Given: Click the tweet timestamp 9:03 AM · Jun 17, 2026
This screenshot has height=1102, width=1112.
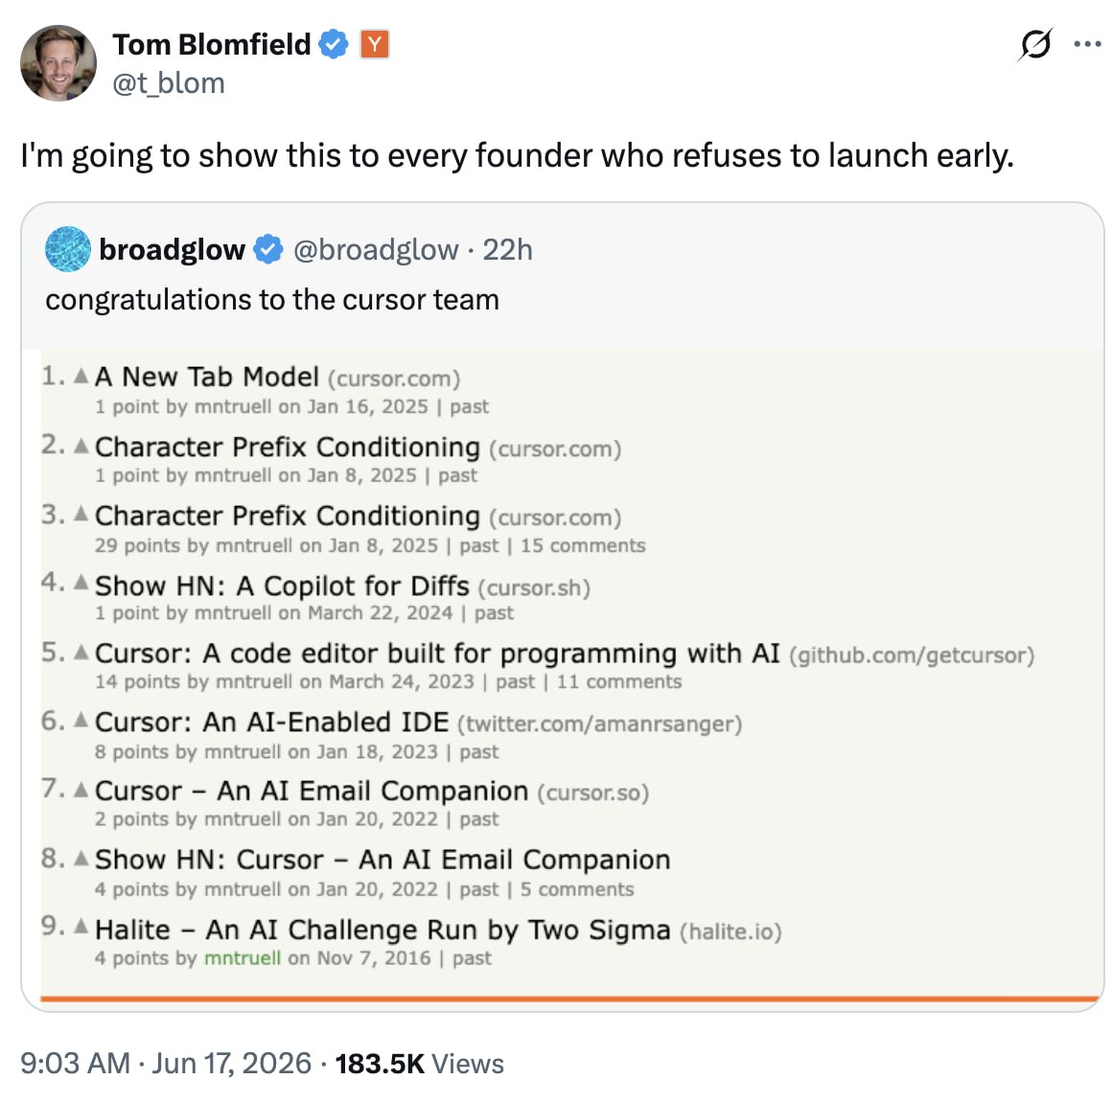Looking at the screenshot, I should tap(166, 1063).
